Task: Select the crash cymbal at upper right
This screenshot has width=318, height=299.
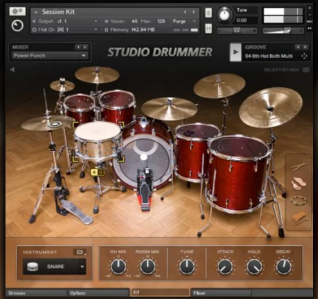Action: click(x=220, y=86)
